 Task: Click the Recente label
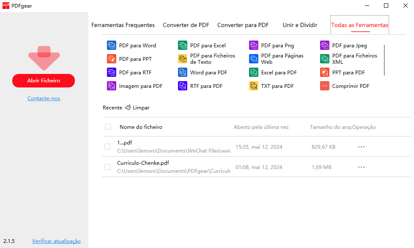point(112,108)
